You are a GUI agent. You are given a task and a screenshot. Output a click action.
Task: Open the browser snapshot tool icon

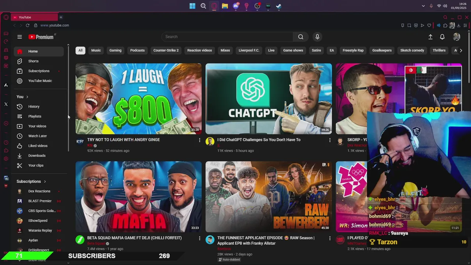pos(409,25)
